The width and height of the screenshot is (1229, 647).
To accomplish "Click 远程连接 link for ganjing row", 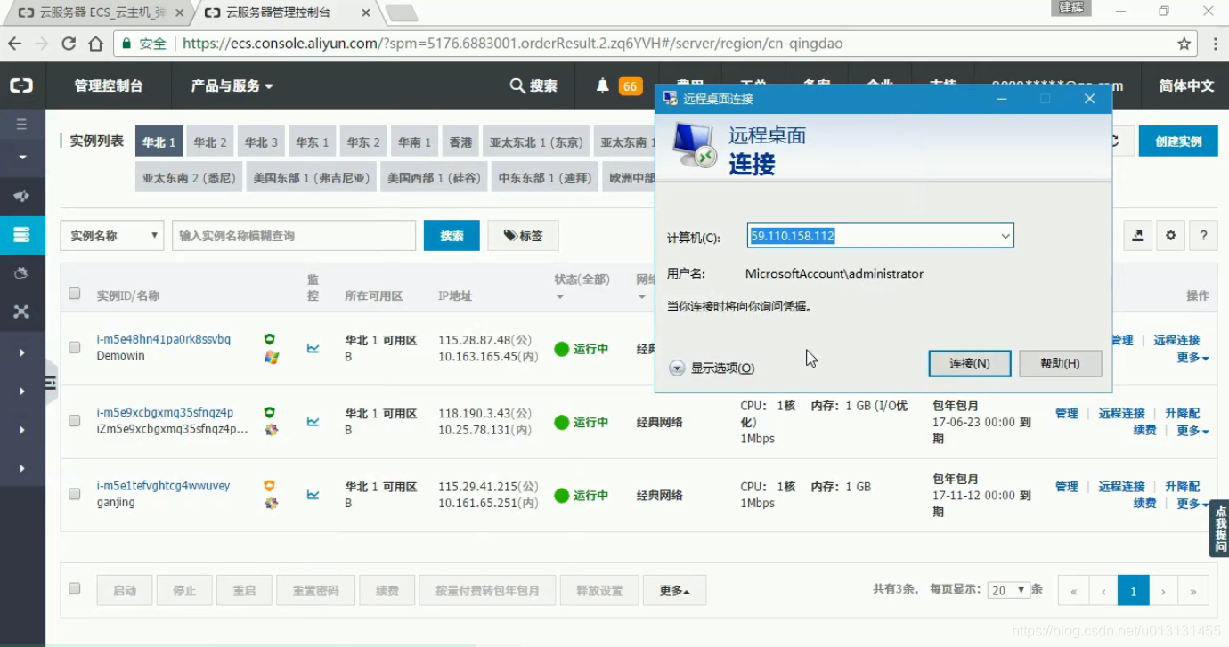I will click(x=1121, y=486).
